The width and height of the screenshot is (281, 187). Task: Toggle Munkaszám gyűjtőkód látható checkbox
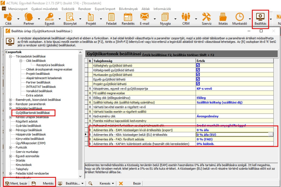[x=198, y=74]
